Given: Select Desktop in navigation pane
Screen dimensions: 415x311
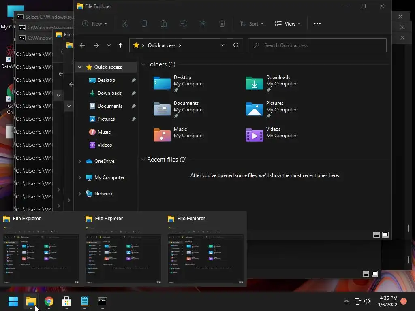Looking at the screenshot, I should (106, 80).
